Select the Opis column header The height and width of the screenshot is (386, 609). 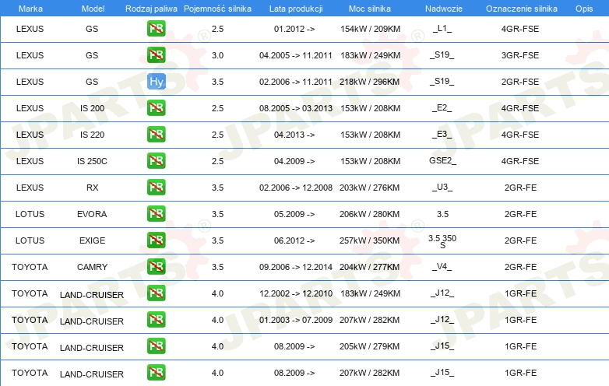(583, 8)
